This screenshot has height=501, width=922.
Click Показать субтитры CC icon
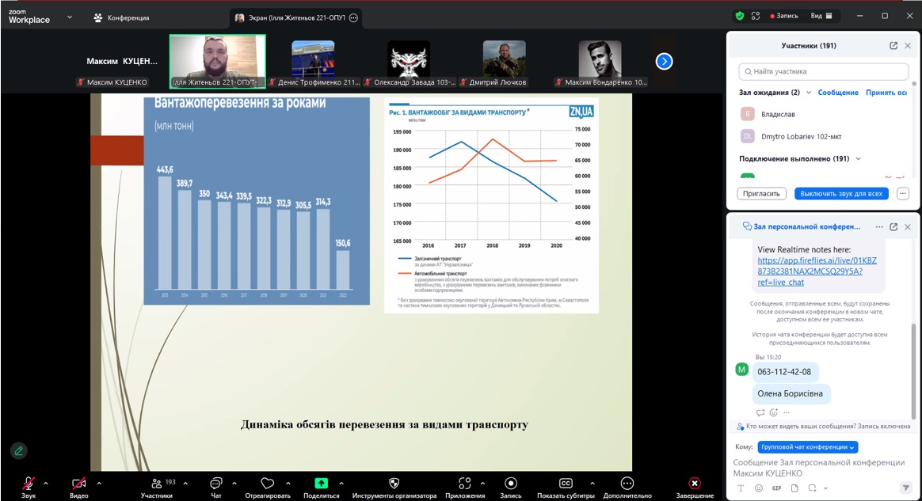pyautogui.click(x=566, y=483)
